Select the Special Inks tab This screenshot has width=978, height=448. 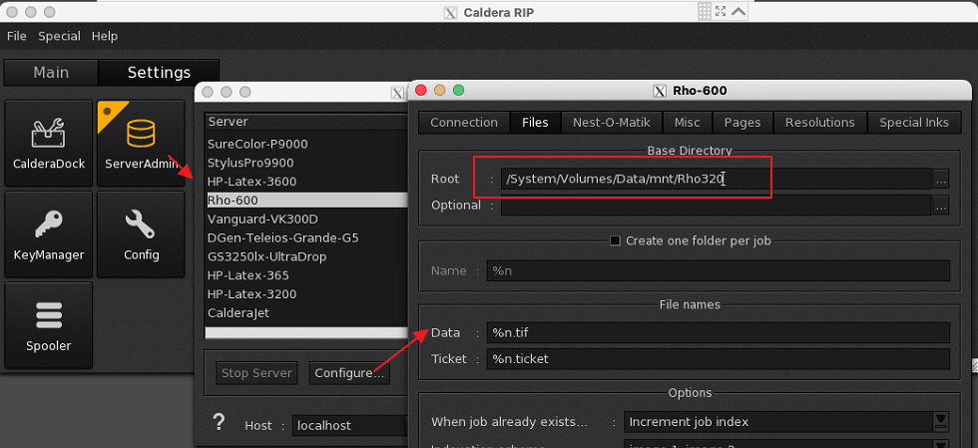click(913, 122)
